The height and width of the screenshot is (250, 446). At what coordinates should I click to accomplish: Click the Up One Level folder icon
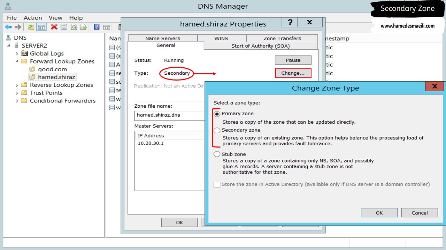pos(31,27)
